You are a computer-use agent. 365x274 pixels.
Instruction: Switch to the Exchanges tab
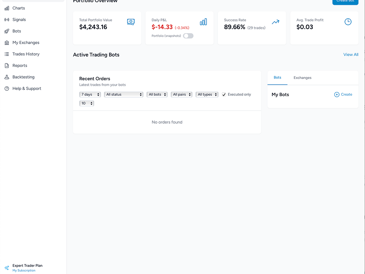303,78
